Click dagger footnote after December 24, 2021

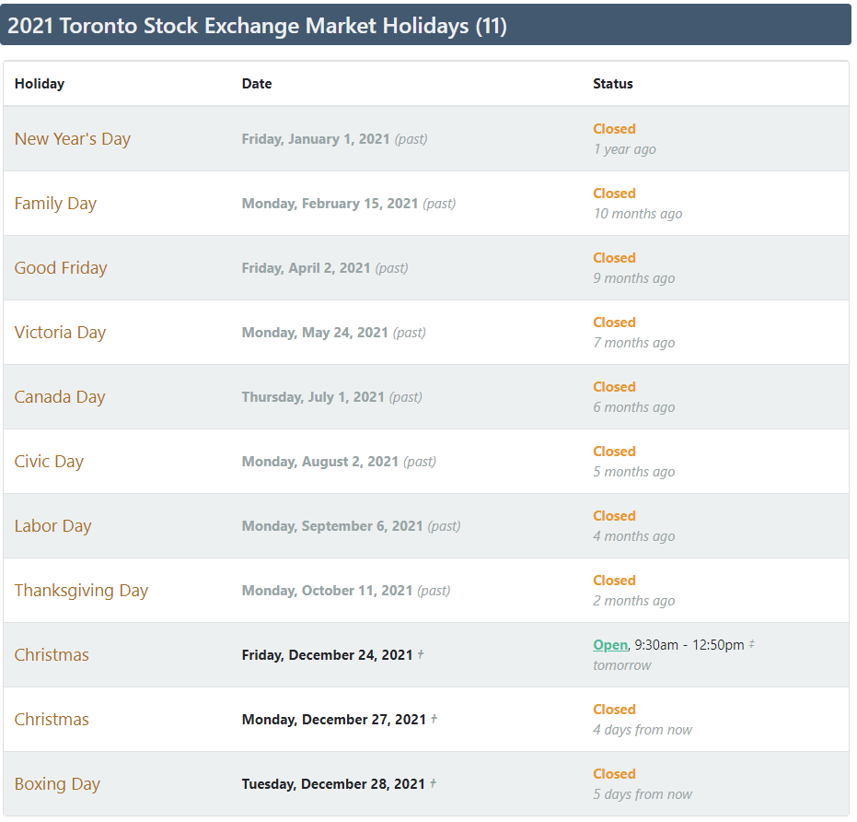[x=421, y=654]
